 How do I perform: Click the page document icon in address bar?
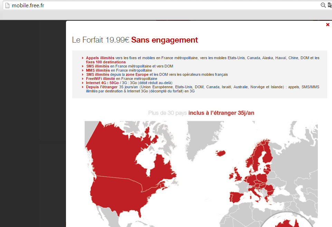point(7,5)
